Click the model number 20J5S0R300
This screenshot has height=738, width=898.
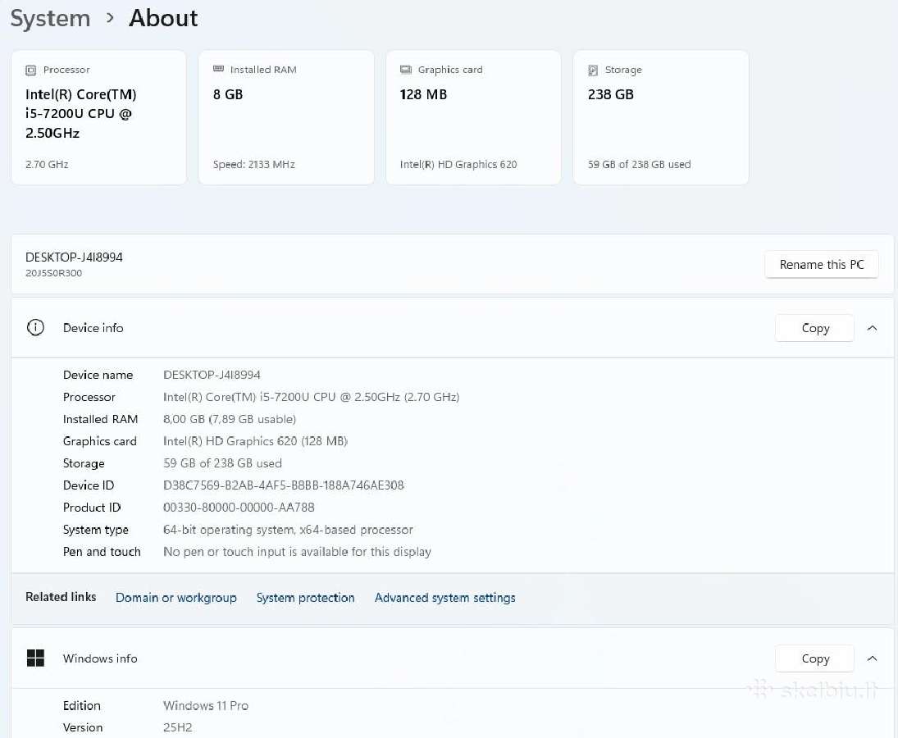54,273
